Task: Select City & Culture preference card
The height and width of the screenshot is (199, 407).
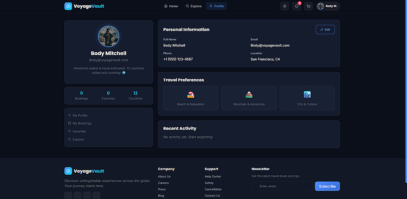Action: tap(307, 98)
